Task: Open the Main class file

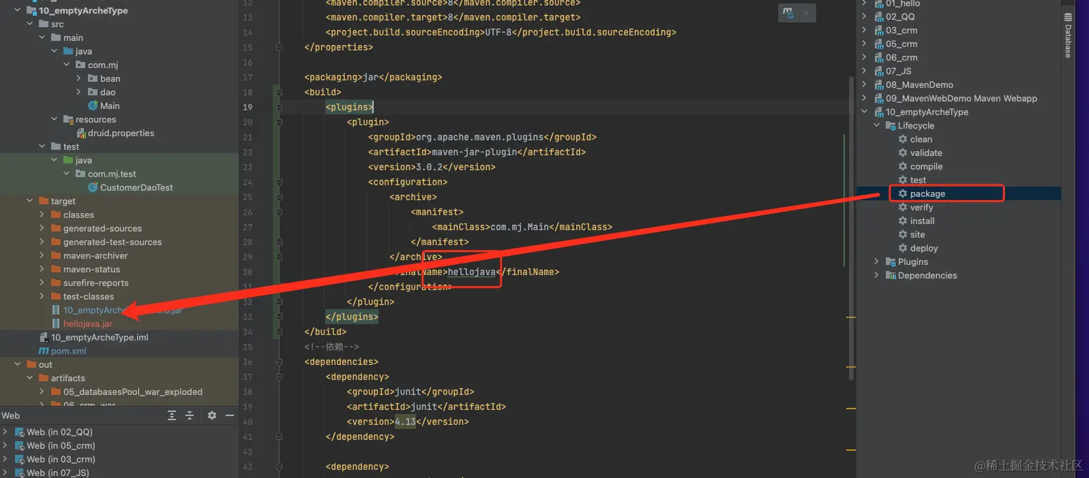Action: pos(110,106)
